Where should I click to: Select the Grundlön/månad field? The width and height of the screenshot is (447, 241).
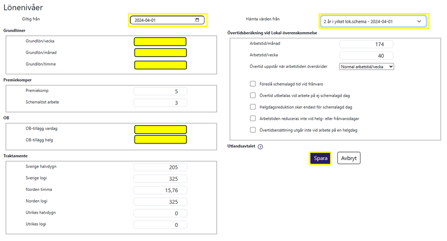point(160,53)
